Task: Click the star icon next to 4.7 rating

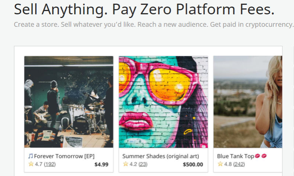Action: point(31,164)
